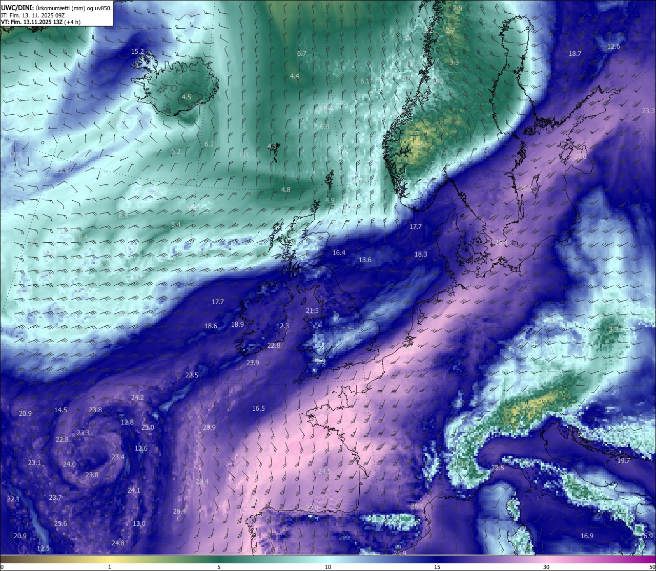Click the 6.7 value in the Norwegian Sea
This screenshot has width=656, height=571.
301,54
